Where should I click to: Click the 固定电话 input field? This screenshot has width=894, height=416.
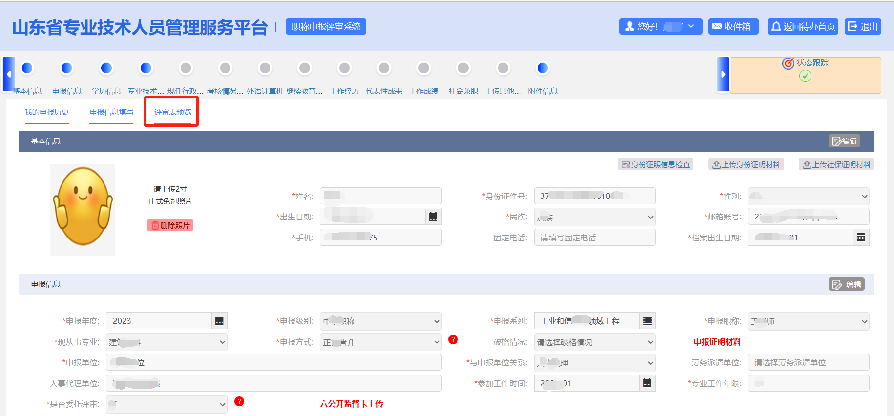(594, 238)
